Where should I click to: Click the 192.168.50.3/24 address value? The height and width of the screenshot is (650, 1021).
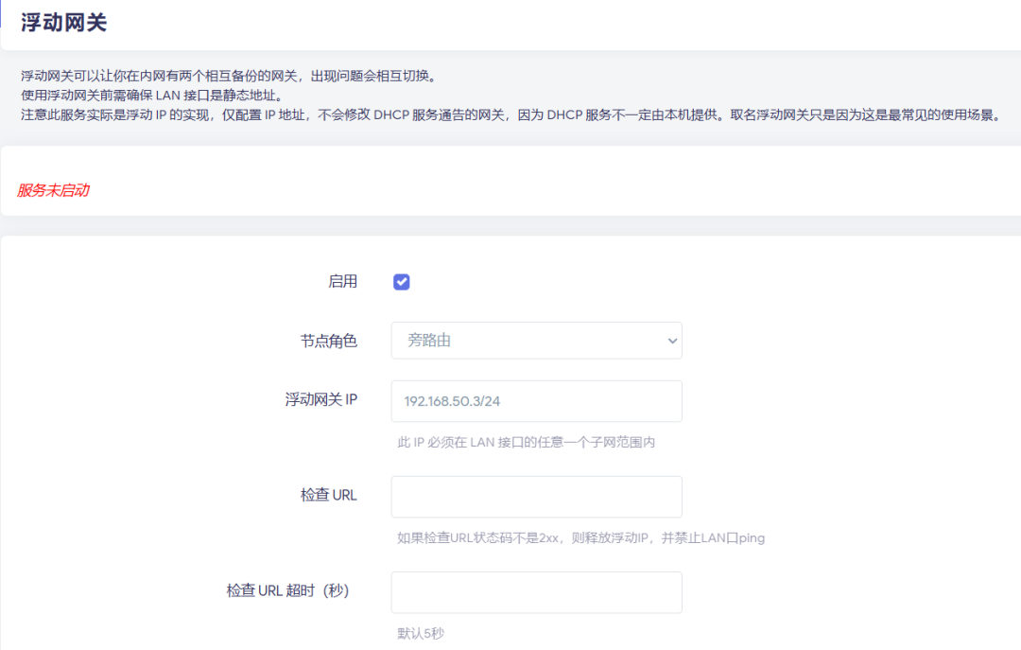click(452, 401)
